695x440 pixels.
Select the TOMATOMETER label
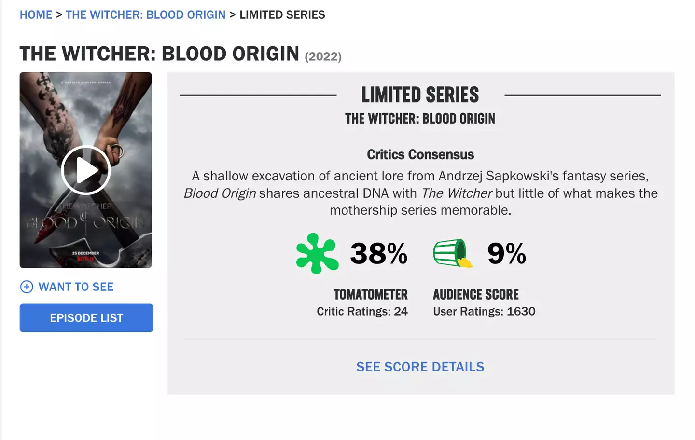click(x=371, y=294)
